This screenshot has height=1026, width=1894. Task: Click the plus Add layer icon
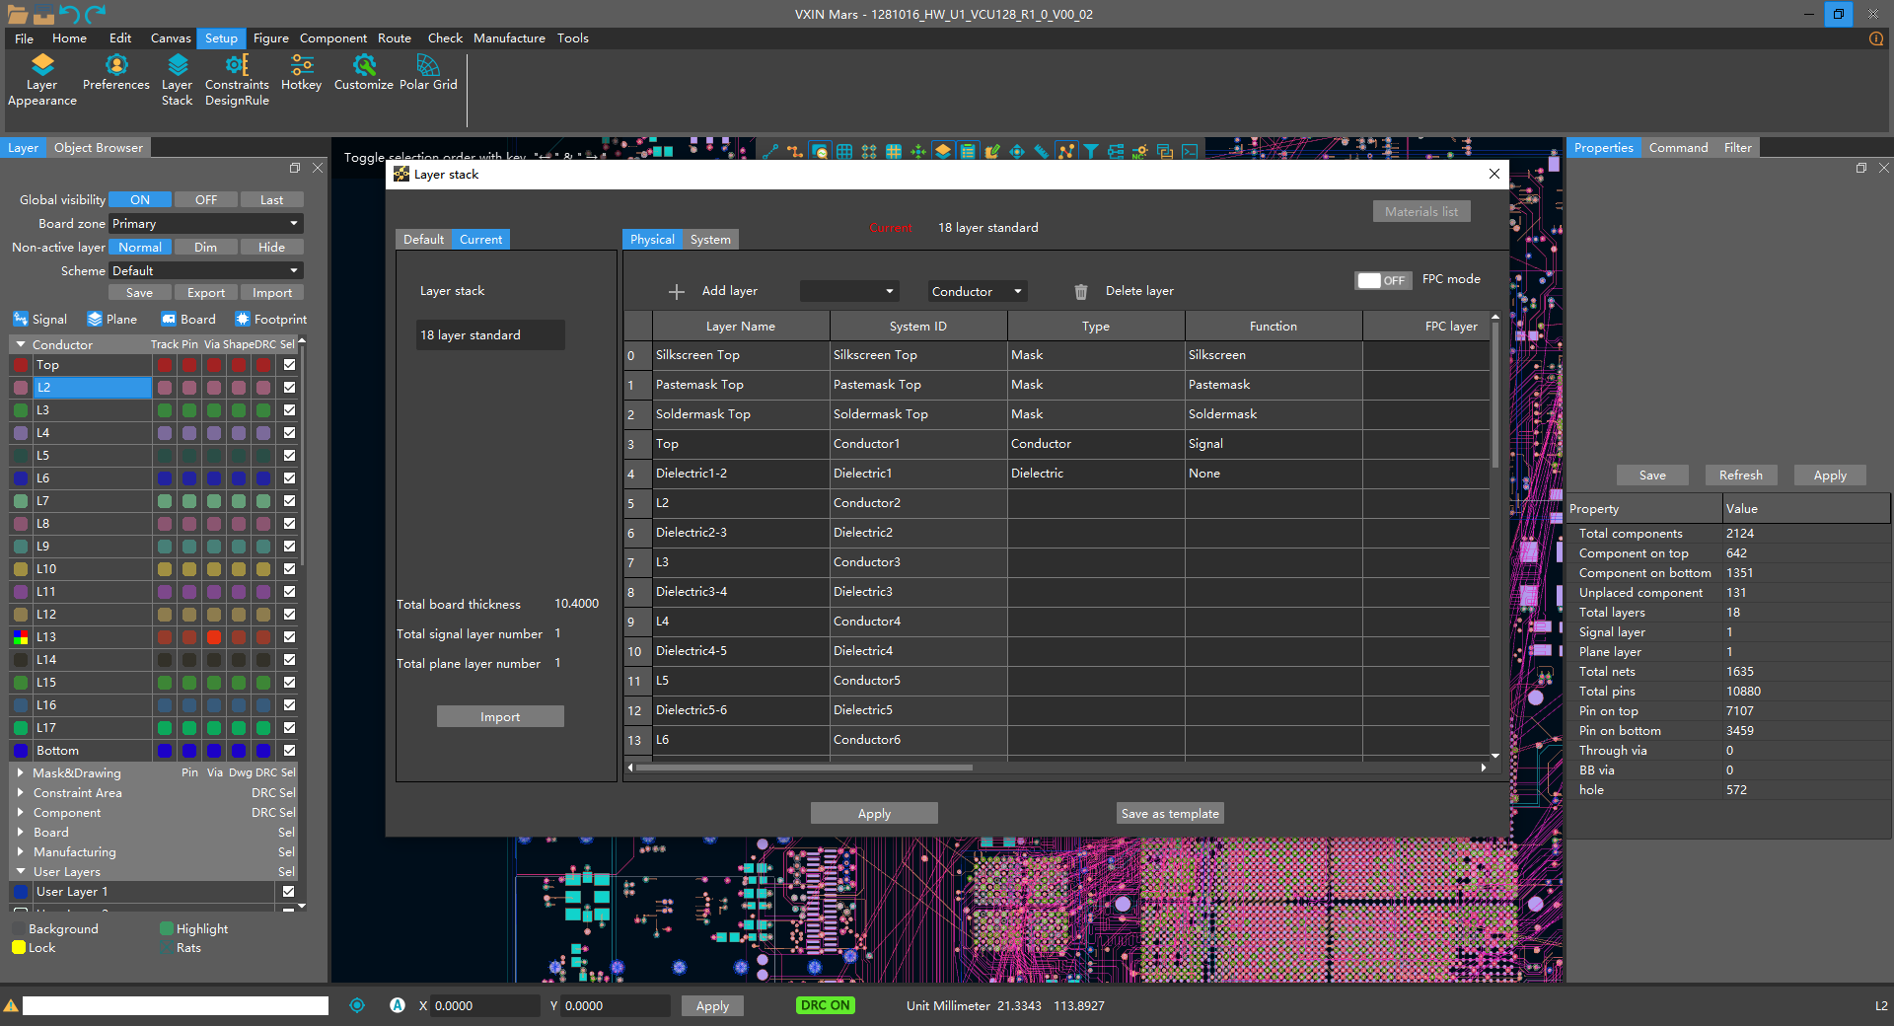(677, 292)
